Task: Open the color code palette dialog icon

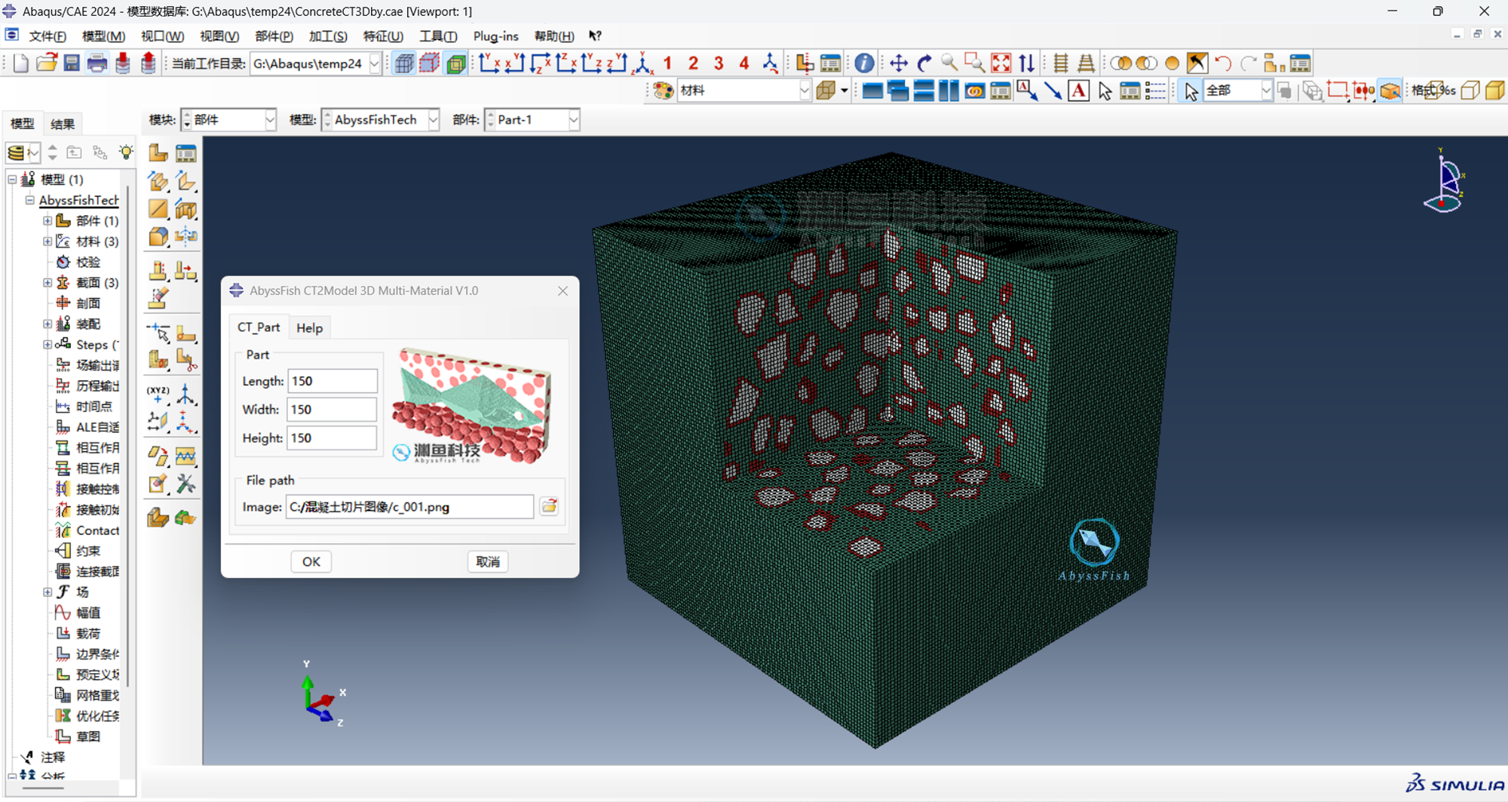Action: 664,91
